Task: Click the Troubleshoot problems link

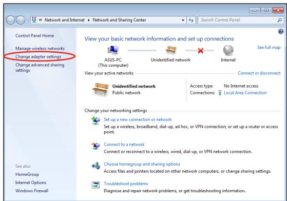Action: [126, 184]
